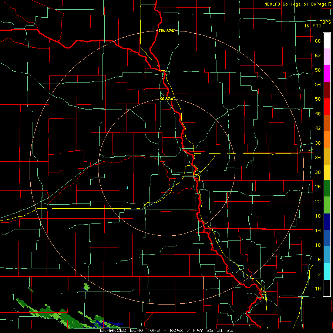The width and height of the screenshot is (333, 333).
Task: Click the '50 NMI' range ring label
Action: tap(166, 99)
